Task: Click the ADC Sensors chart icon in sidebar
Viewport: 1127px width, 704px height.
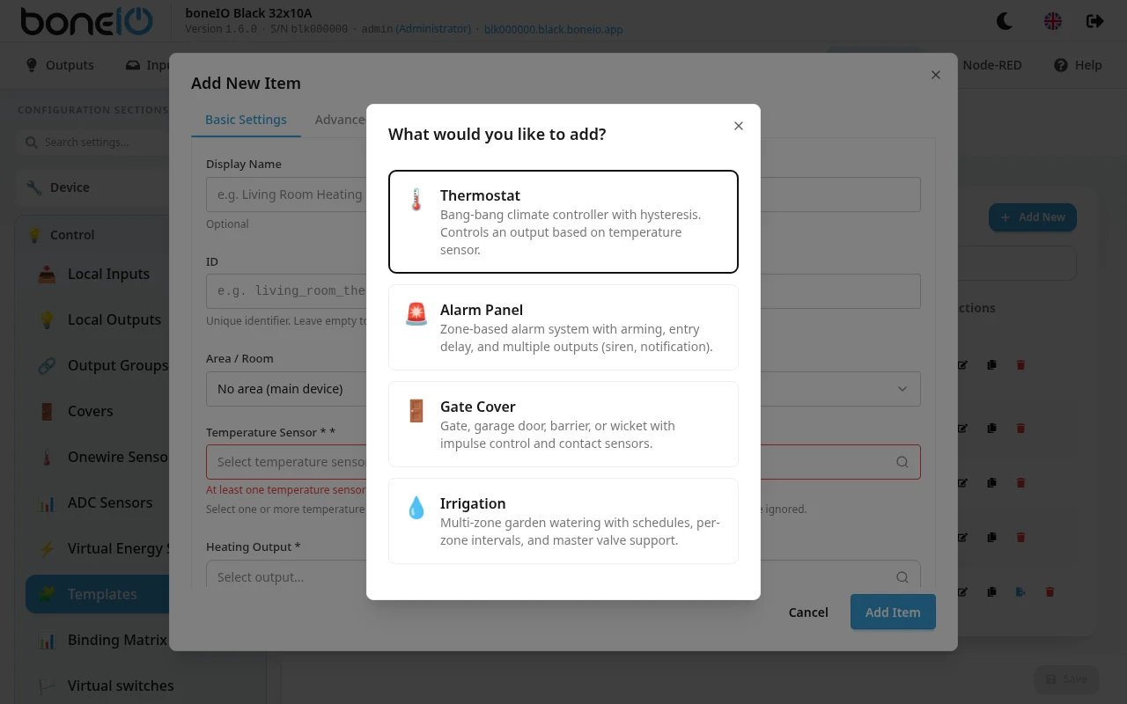Action: click(48, 502)
